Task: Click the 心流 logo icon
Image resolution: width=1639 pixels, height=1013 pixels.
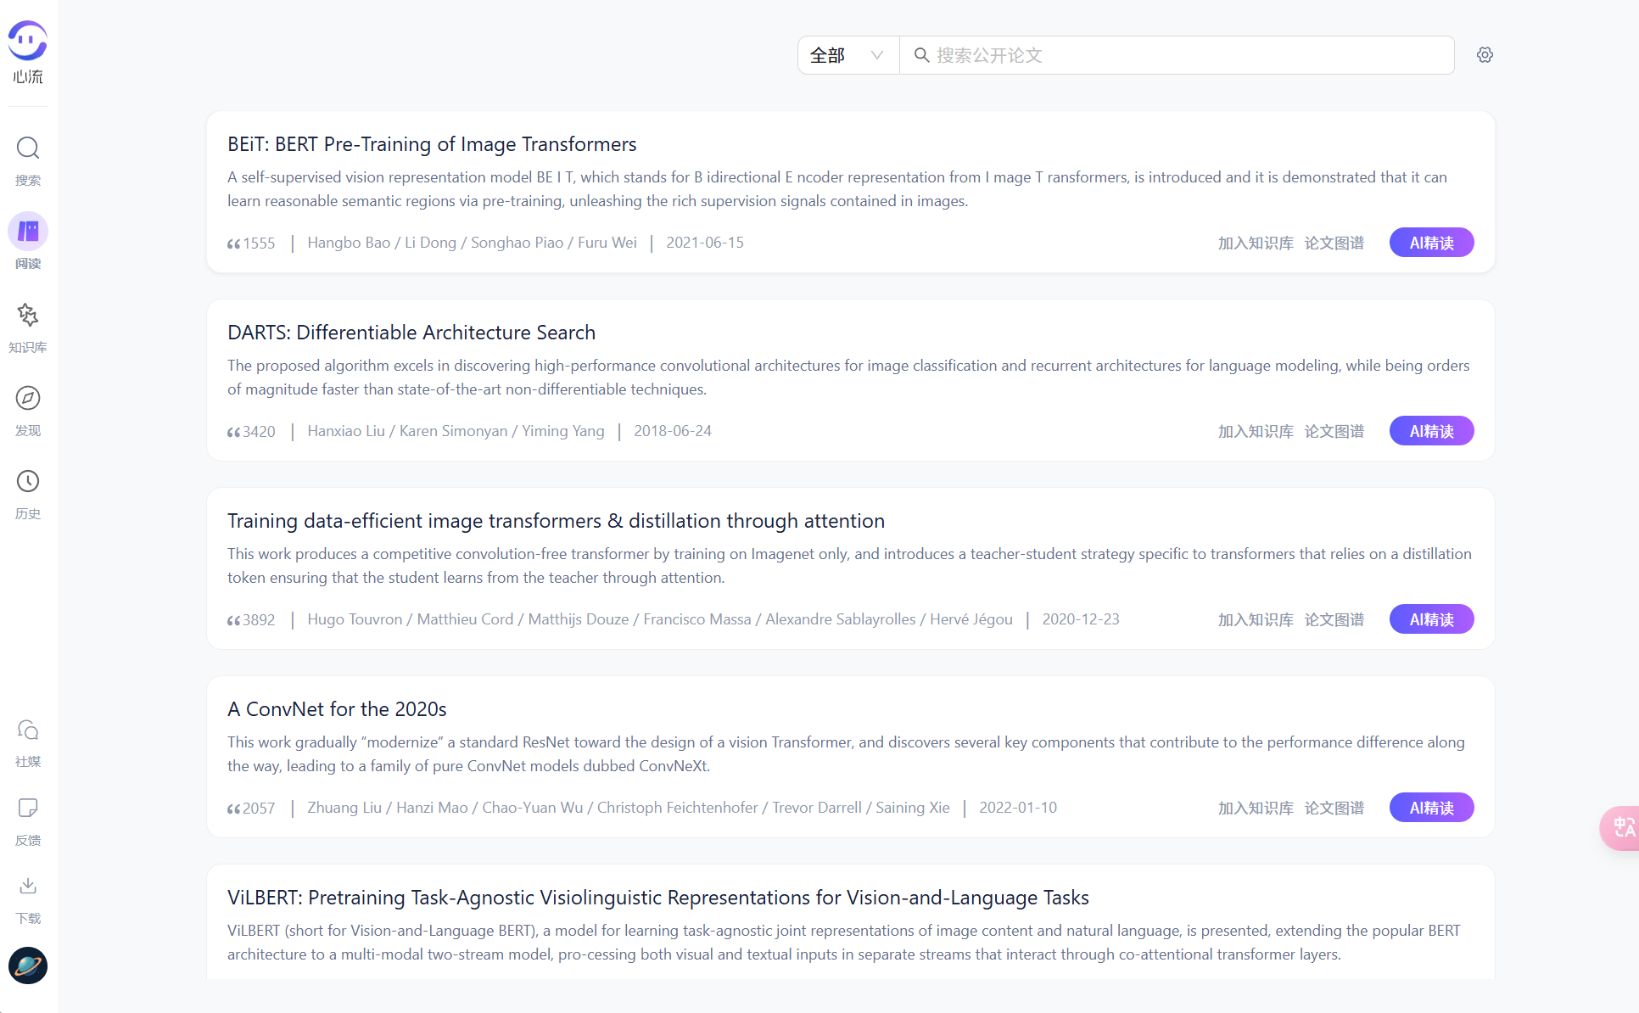Action: 28,42
